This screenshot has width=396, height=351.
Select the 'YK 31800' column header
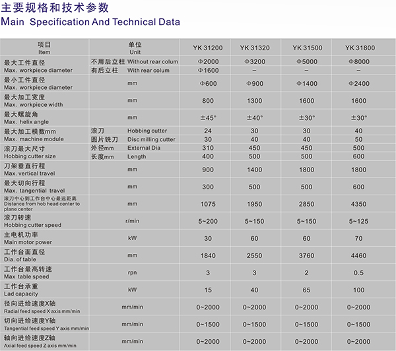click(360, 48)
